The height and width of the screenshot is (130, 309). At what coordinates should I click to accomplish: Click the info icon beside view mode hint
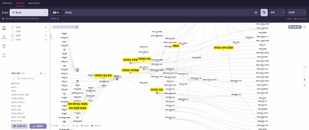tap(3, 18)
